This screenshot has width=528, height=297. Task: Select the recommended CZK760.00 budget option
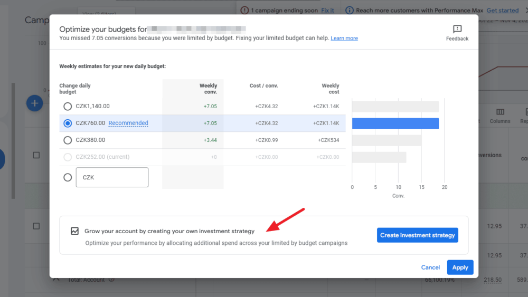point(68,123)
